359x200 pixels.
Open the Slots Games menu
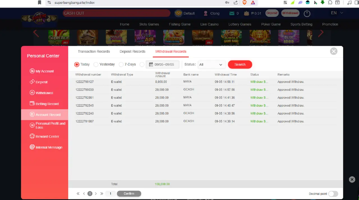149,24
